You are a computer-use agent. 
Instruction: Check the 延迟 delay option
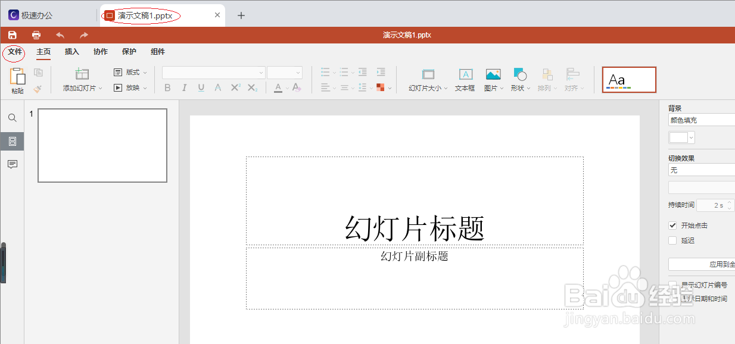point(673,240)
